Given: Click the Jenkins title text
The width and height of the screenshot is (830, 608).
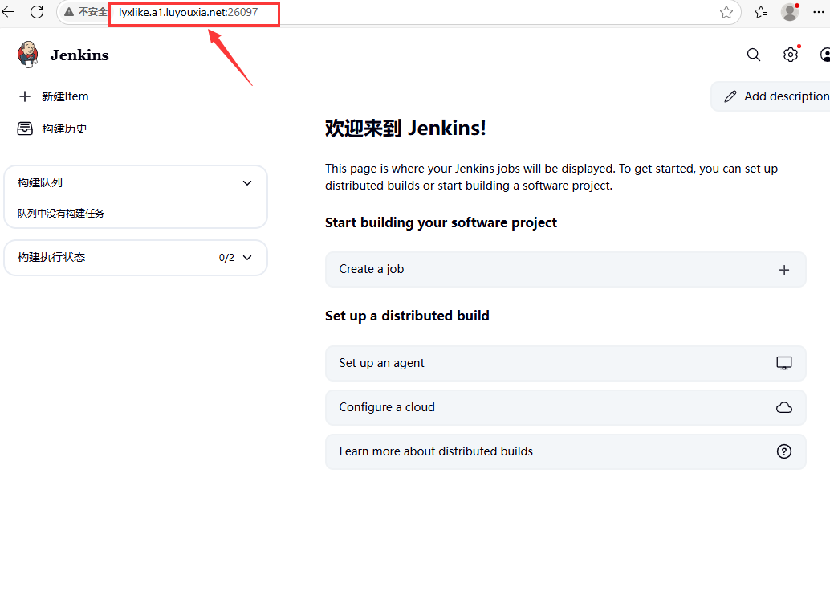Looking at the screenshot, I should [x=79, y=55].
